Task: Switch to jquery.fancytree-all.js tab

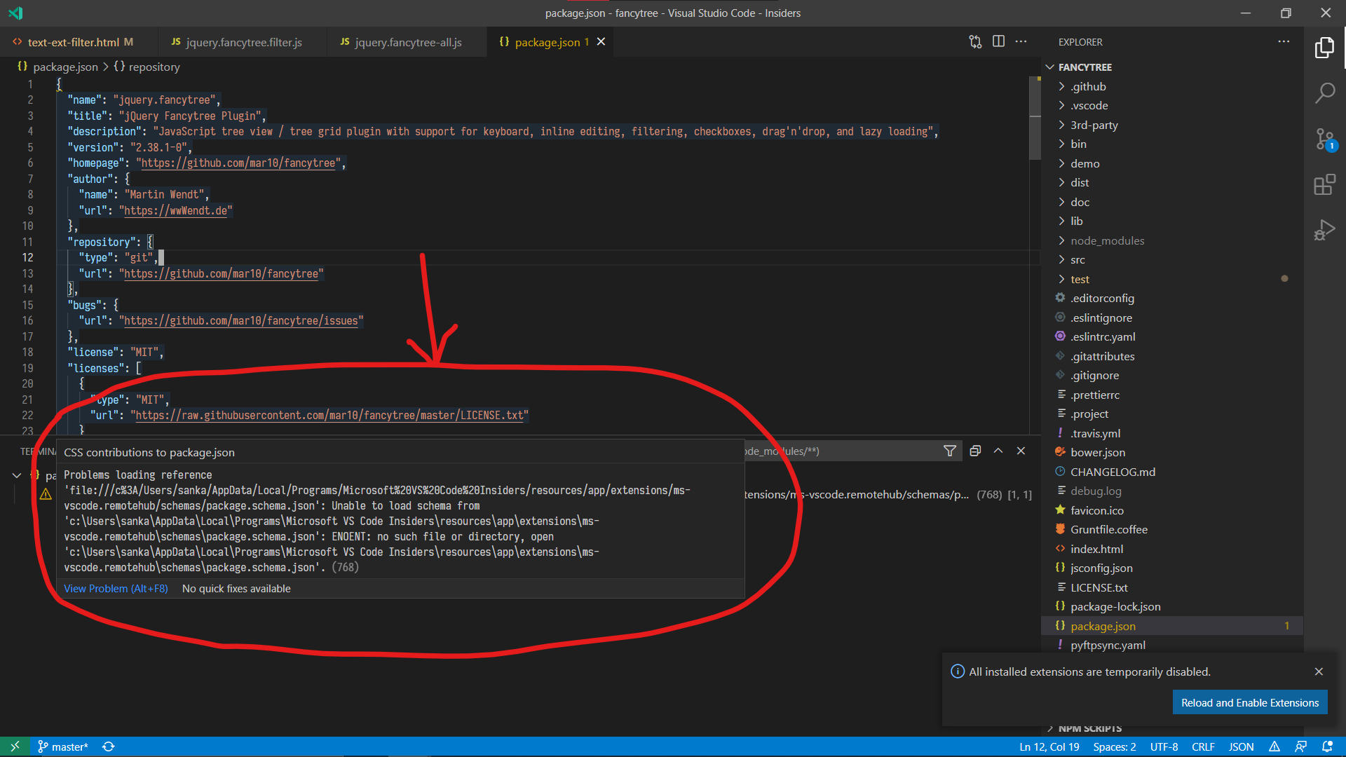Action: pyautogui.click(x=408, y=42)
